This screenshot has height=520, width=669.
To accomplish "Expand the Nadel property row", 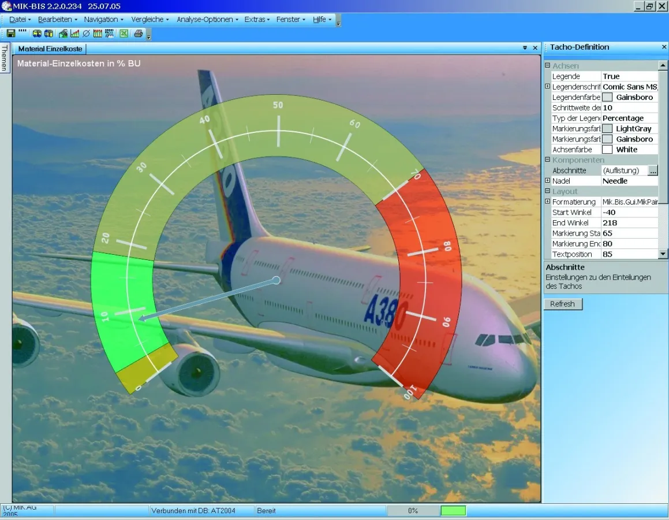I will coord(547,181).
